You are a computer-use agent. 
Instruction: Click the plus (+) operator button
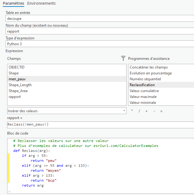click(x=146, y=111)
